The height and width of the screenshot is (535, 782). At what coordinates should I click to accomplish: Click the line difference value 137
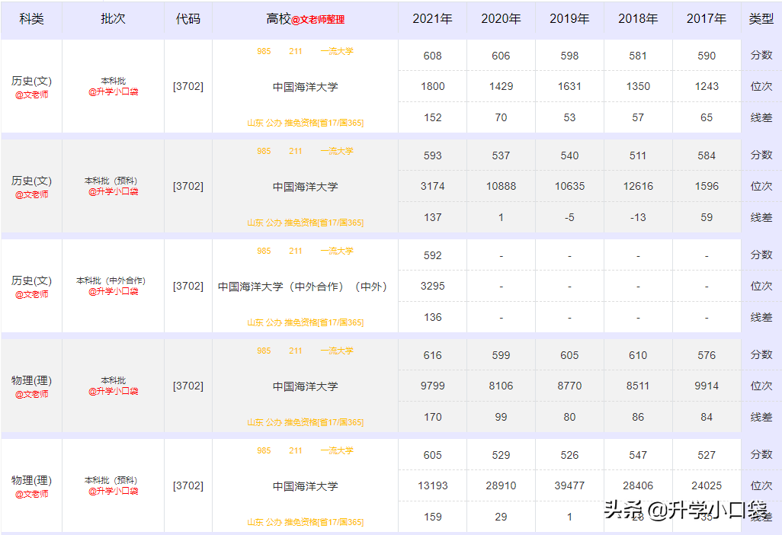coord(432,217)
